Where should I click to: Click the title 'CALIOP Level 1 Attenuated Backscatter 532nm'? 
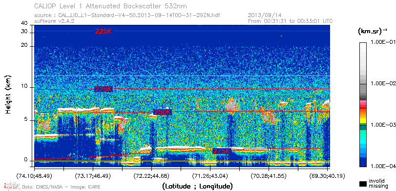point(111,6)
